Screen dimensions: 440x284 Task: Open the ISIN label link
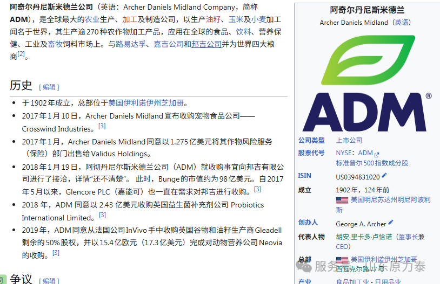click(x=304, y=176)
